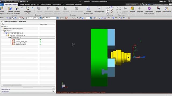Screen dimensions: 172x96
Task: Click green check beside ROUGH_TURN_OD
Action: 40,42
